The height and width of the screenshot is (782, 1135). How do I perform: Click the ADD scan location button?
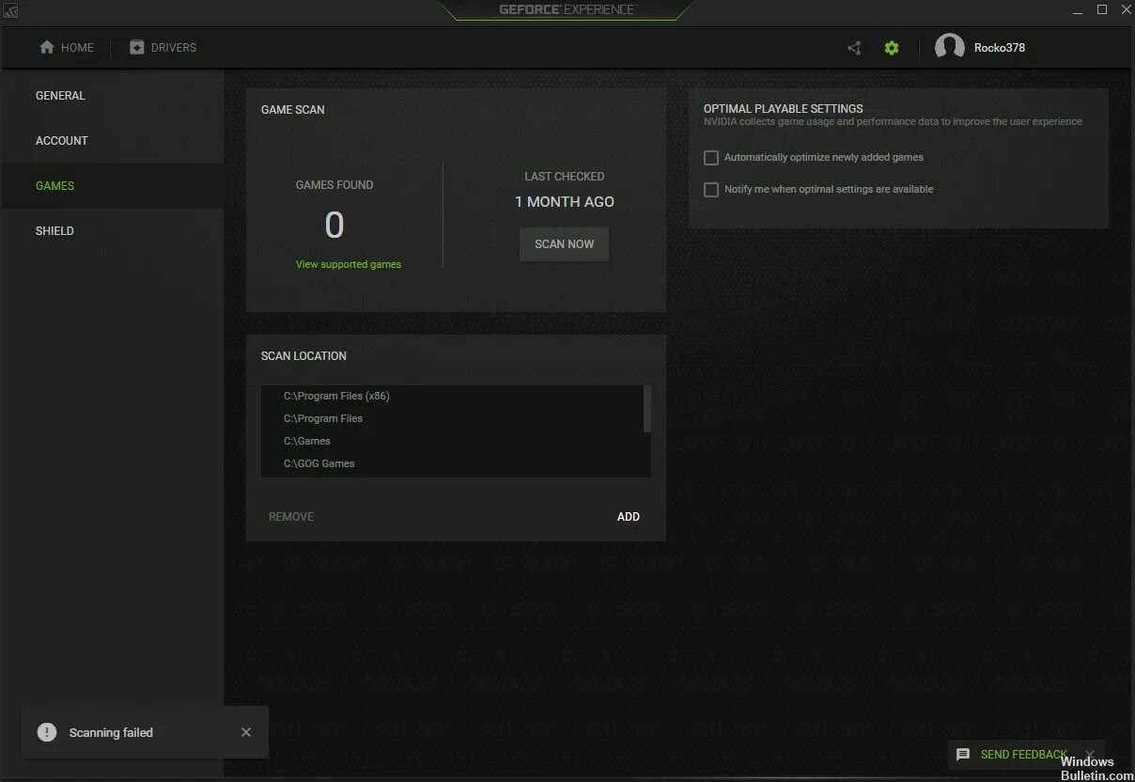coord(629,517)
